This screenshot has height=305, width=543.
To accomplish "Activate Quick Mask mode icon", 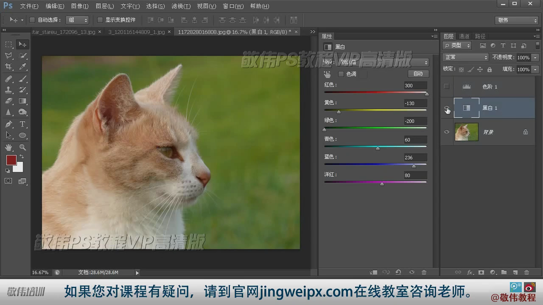I will tap(8, 181).
